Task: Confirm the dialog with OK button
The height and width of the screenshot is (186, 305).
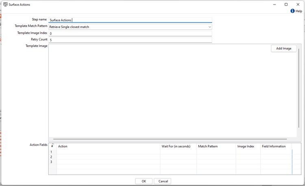Action: pos(144,181)
